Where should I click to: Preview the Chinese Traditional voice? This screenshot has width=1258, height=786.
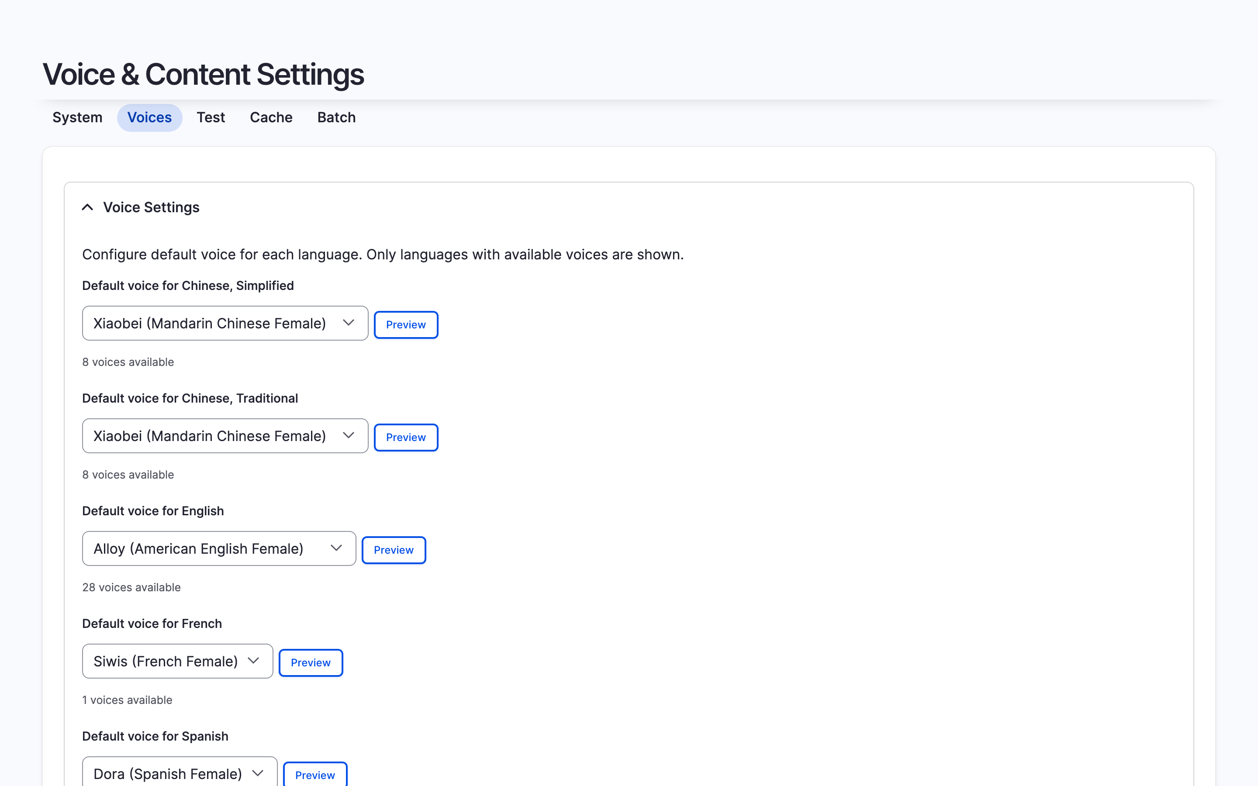click(406, 438)
